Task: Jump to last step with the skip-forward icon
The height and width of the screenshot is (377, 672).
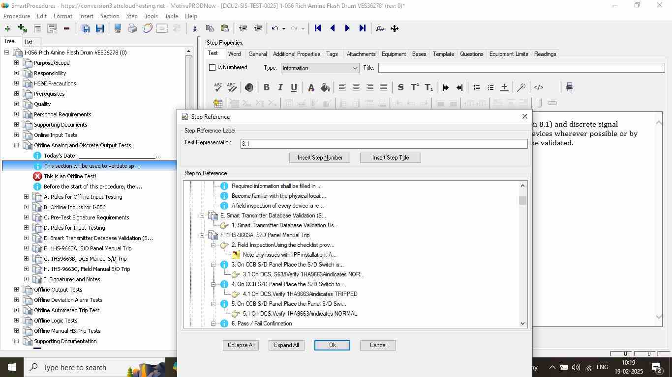Action: [363, 28]
